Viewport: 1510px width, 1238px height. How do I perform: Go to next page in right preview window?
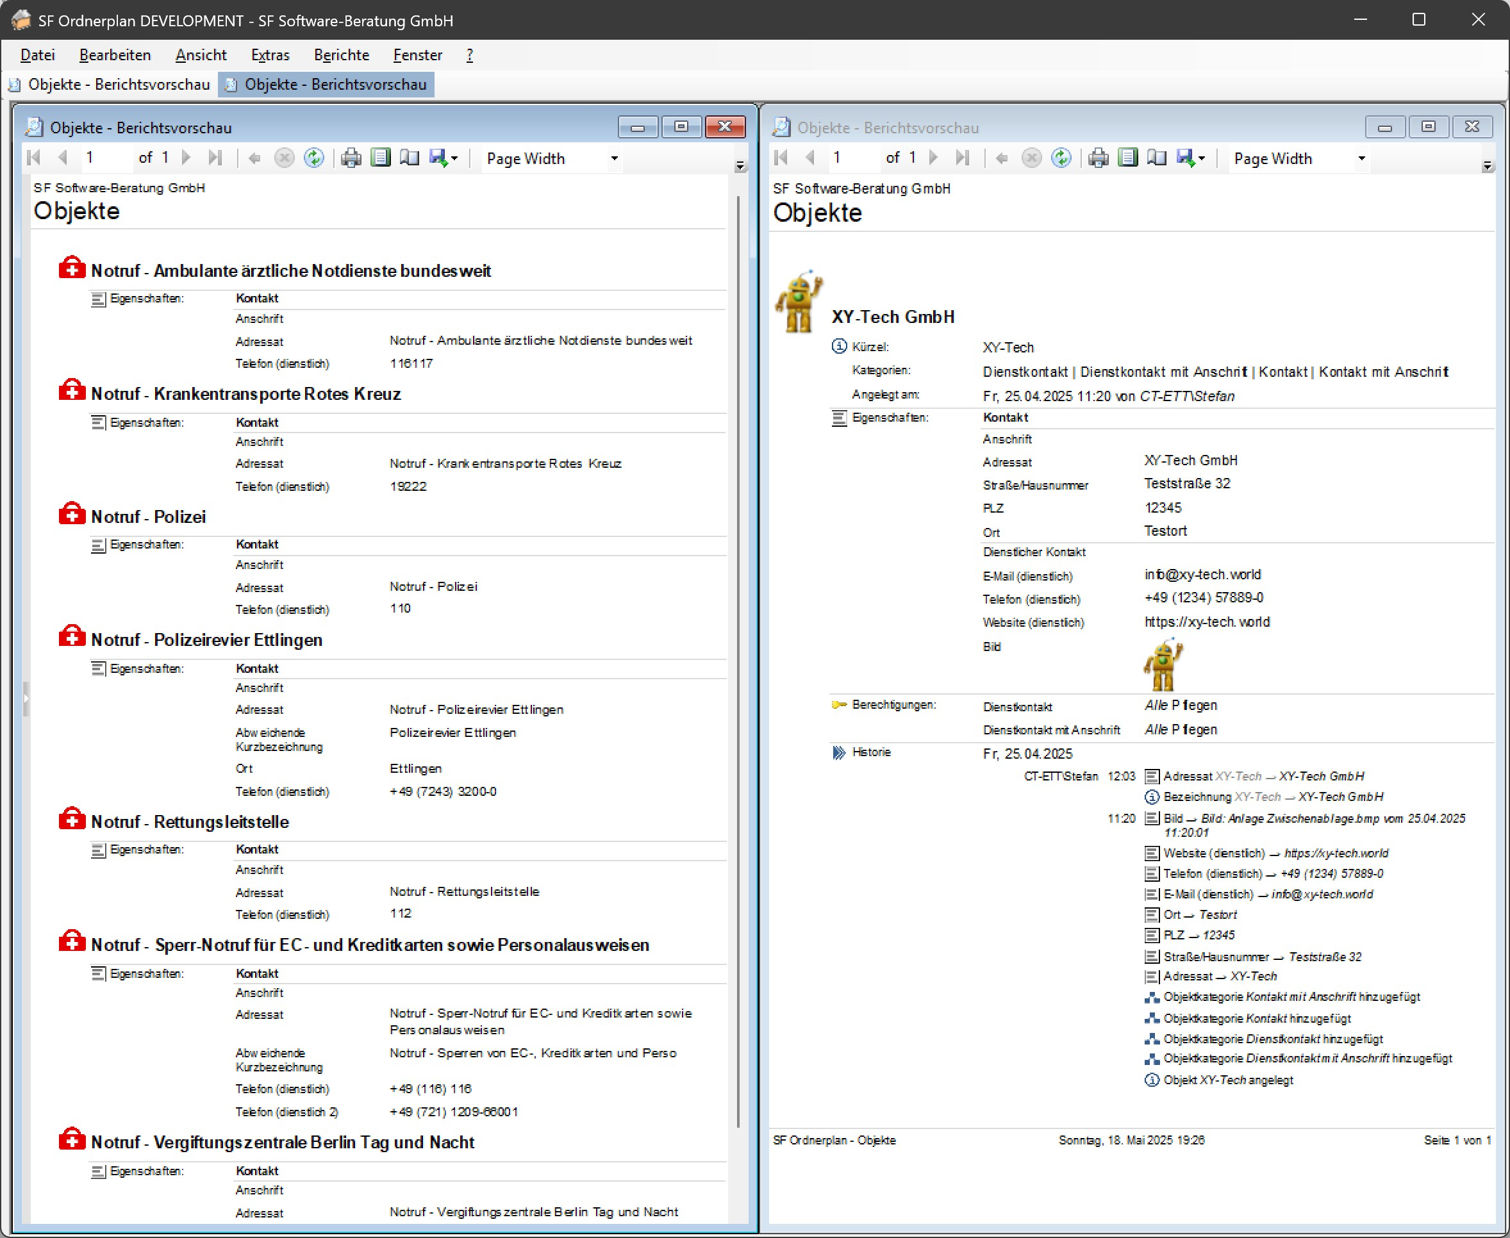934,158
